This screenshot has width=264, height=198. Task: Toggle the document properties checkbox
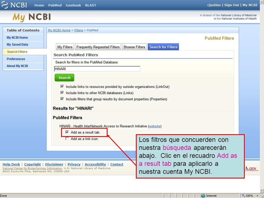point(62,99)
